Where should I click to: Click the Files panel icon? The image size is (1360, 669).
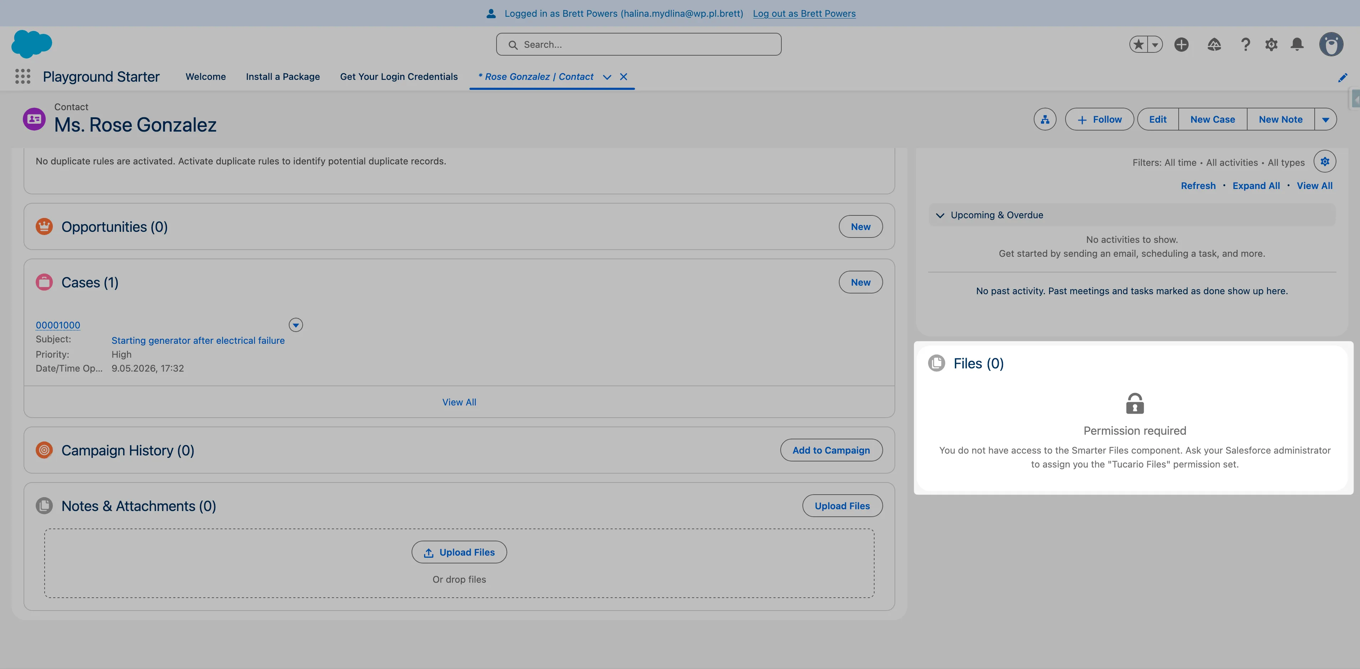[937, 363]
